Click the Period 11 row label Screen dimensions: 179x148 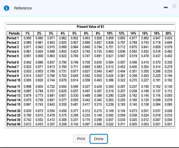tap(14, 87)
